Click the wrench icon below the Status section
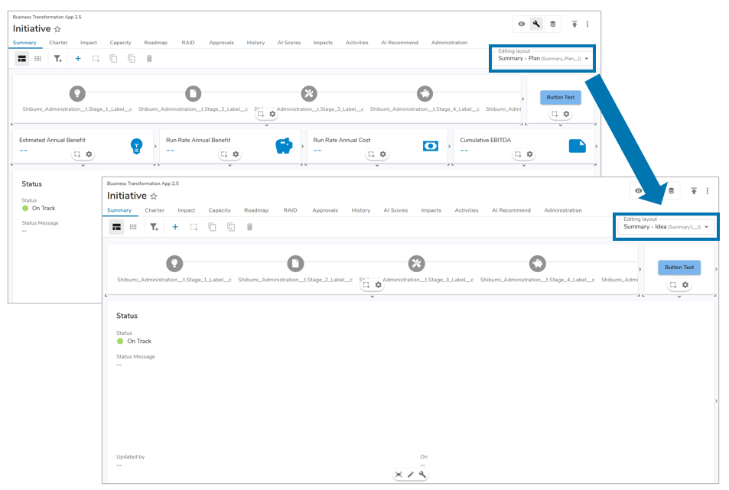729x490 pixels. pos(422,475)
